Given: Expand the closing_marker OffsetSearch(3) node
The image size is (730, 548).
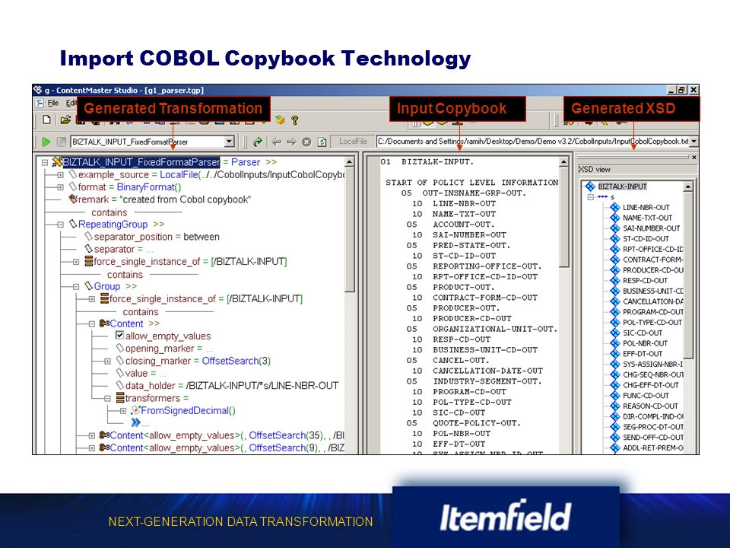Looking at the screenshot, I should [x=107, y=361].
